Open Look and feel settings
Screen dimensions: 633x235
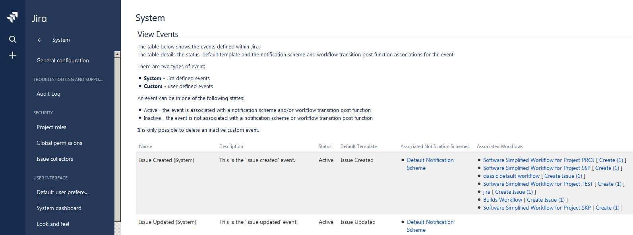click(53, 224)
